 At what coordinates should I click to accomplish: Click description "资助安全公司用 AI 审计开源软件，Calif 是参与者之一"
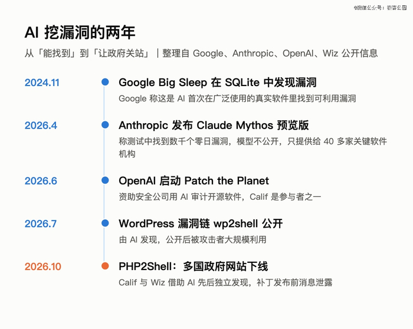(x=220, y=196)
